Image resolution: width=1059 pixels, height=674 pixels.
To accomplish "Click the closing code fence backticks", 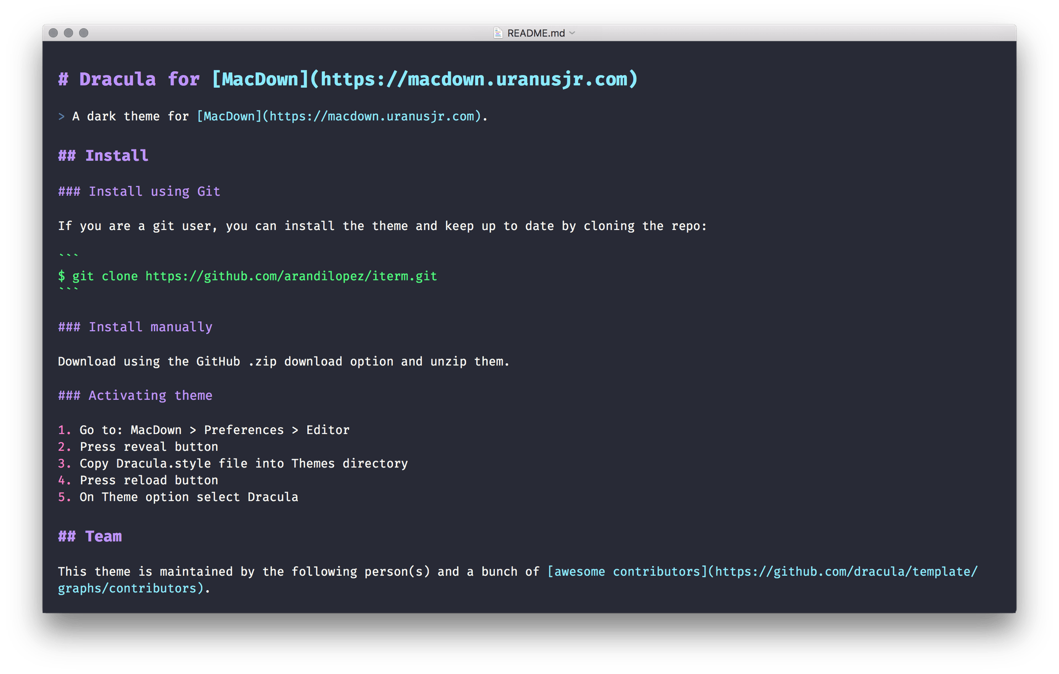I will click(68, 289).
